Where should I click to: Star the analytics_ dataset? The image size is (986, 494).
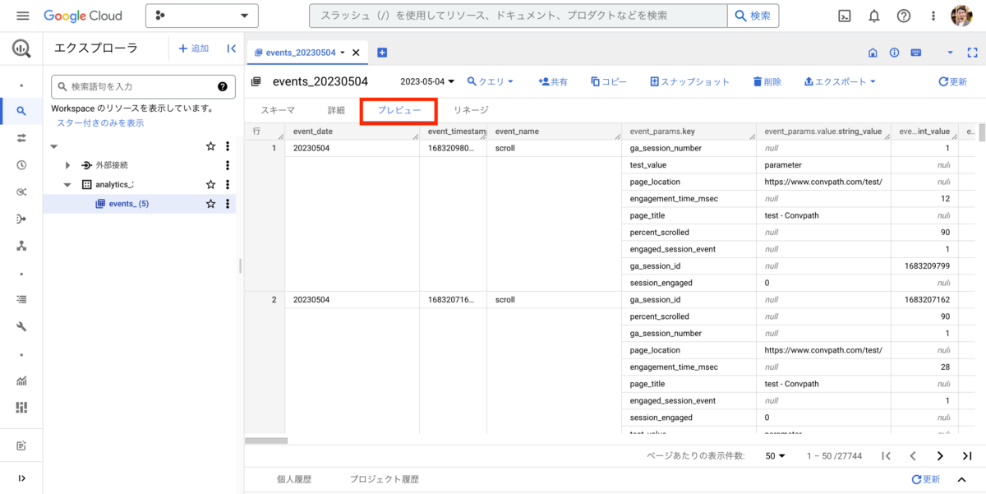tap(210, 184)
